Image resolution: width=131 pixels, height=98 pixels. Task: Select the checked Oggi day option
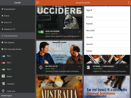[x=107, y=10]
